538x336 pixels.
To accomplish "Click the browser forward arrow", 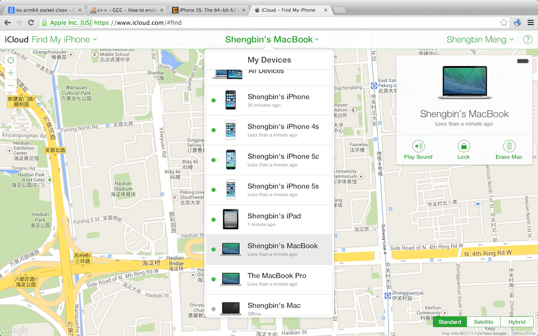I will (x=19, y=23).
